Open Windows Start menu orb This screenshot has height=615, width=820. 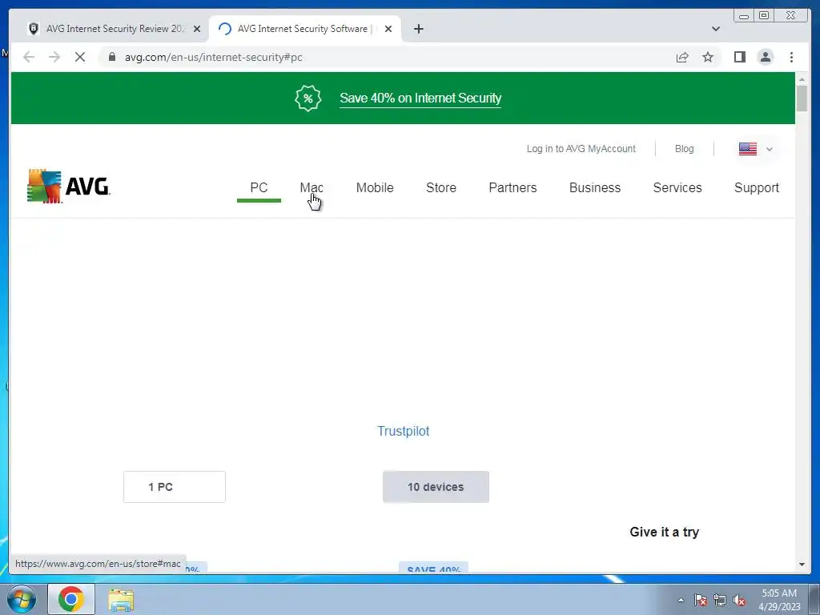tap(22, 599)
